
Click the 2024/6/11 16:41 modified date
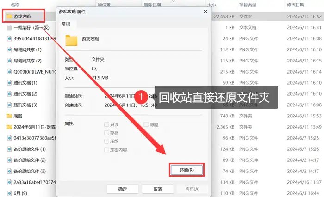click(305, 27)
